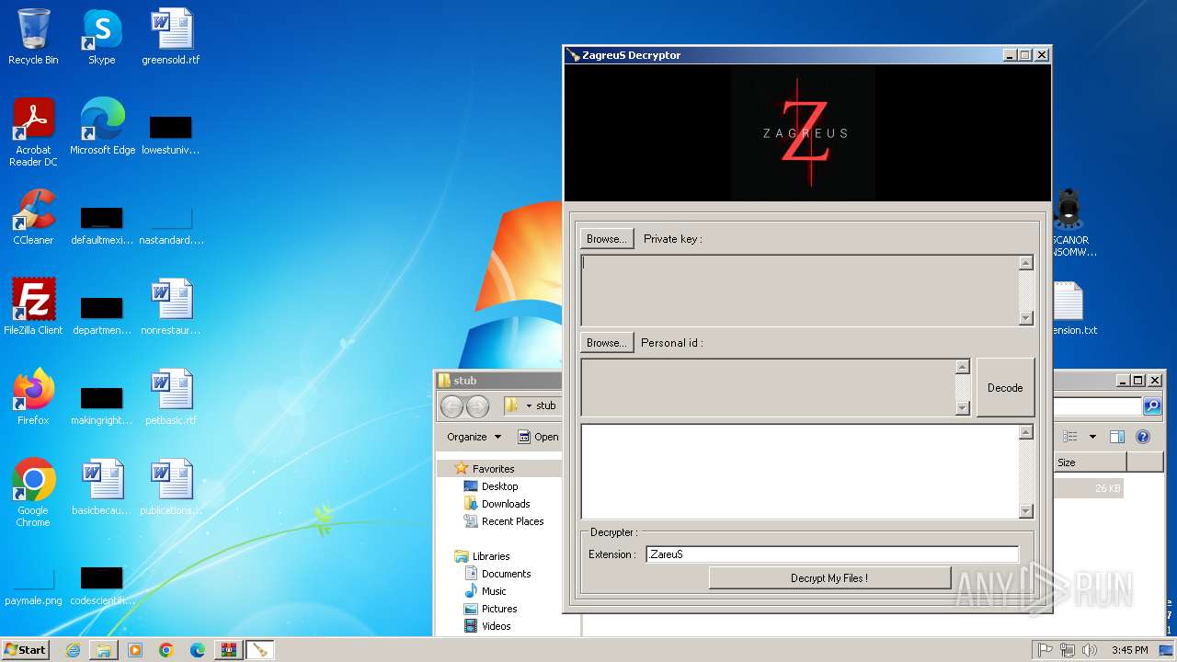Click the Internet Explorer taskbar icon
Viewport: 1177px width, 662px height.
[x=73, y=650]
